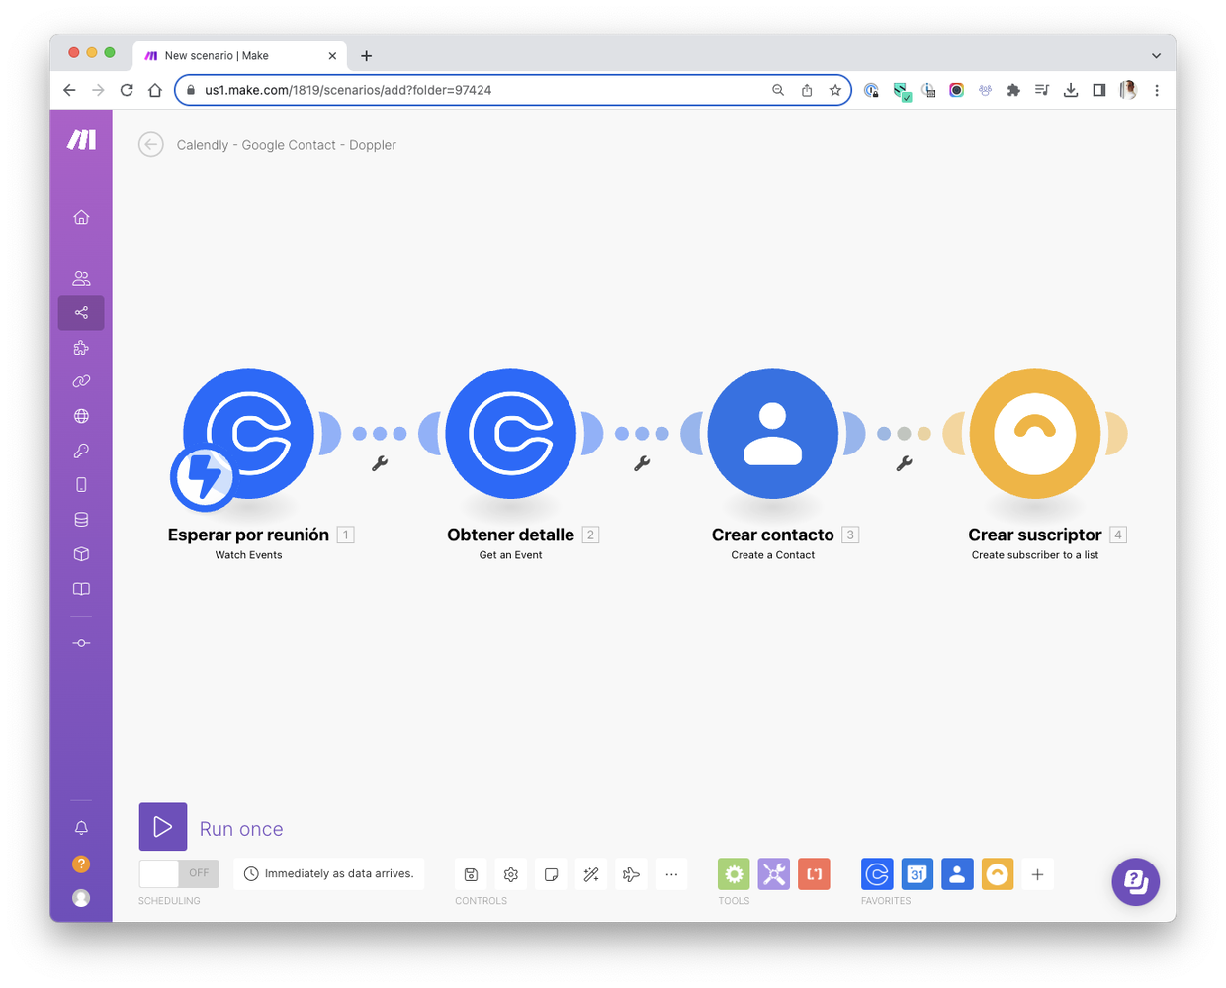Add Google Contacts from favorites
The width and height of the screenshot is (1226, 988).
[x=957, y=874]
